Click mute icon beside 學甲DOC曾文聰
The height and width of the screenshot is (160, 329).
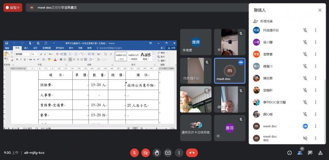(305, 102)
